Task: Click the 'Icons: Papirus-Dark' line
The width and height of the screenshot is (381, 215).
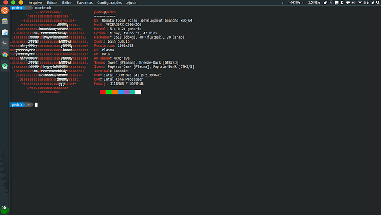Action: [144, 67]
